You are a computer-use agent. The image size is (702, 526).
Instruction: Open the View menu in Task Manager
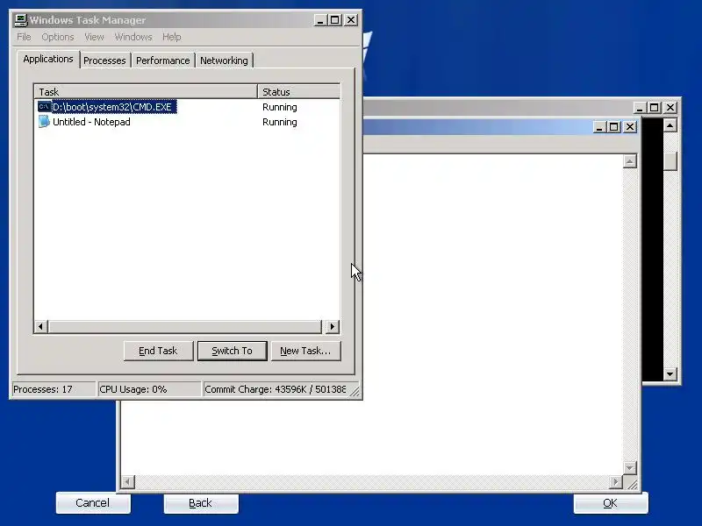click(x=94, y=37)
